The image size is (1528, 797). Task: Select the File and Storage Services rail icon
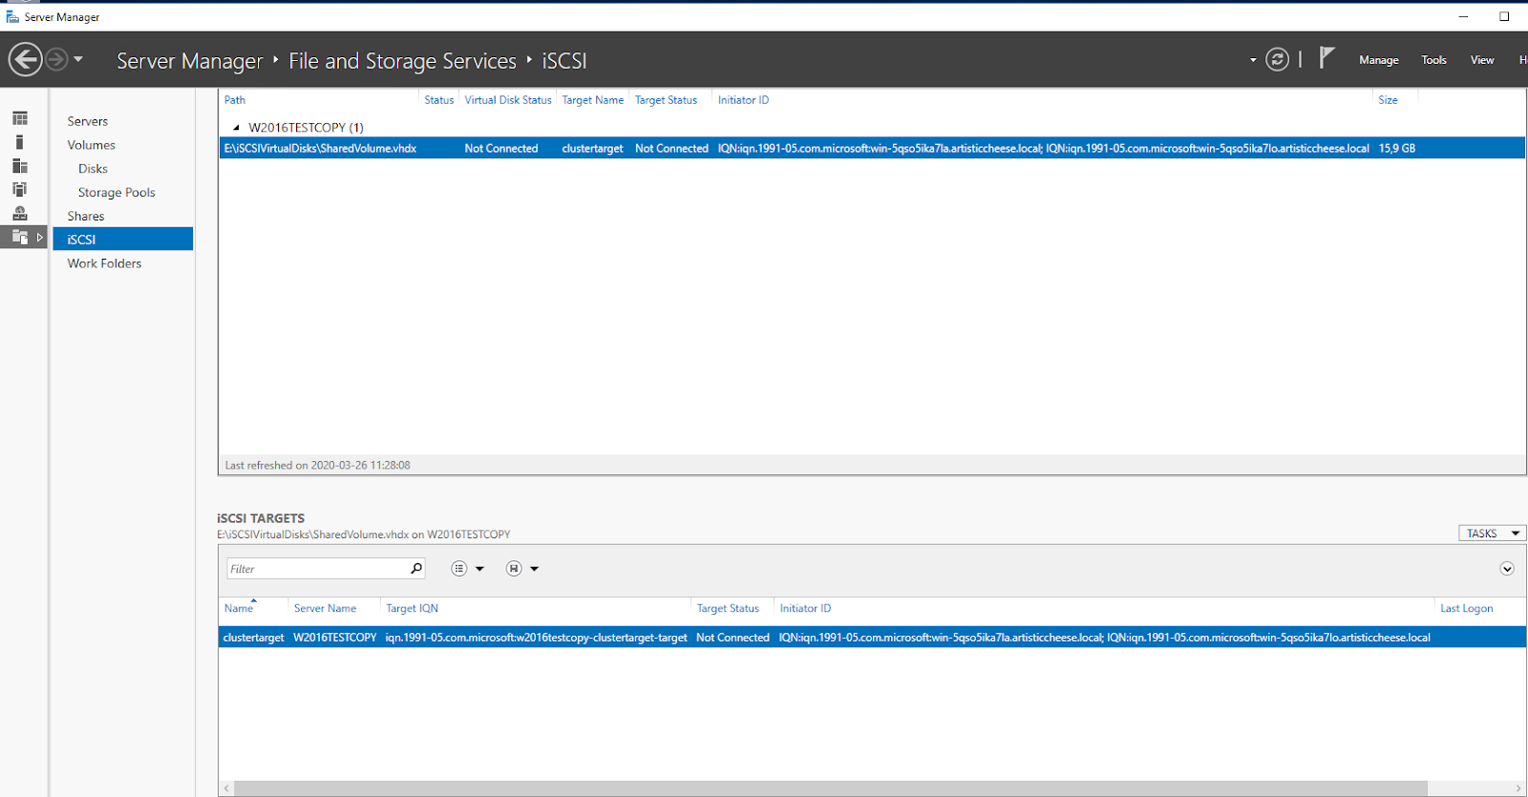[x=20, y=237]
